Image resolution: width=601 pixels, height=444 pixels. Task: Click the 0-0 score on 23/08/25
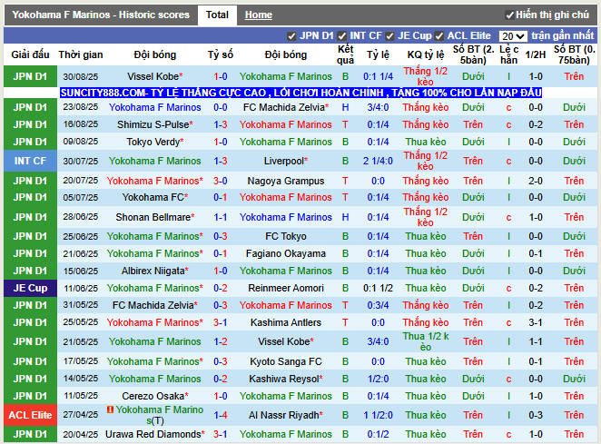point(221,107)
